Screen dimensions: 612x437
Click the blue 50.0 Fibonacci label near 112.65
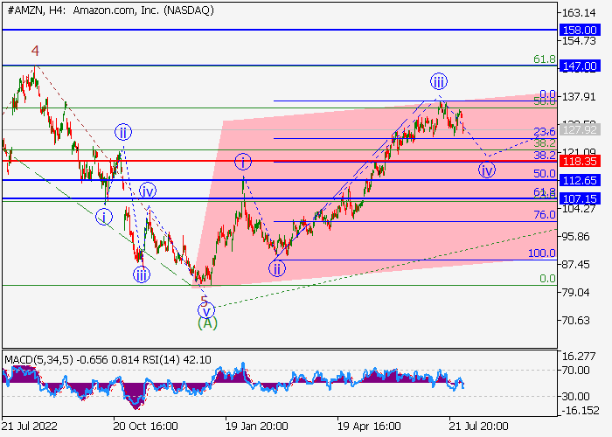[x=545, y=174]
